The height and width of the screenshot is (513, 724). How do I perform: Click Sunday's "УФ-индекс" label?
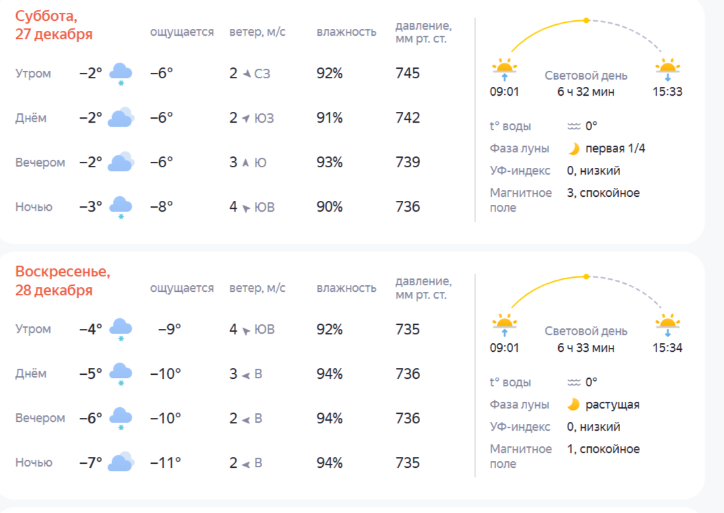pyautogui.click(x=520, y=427)
